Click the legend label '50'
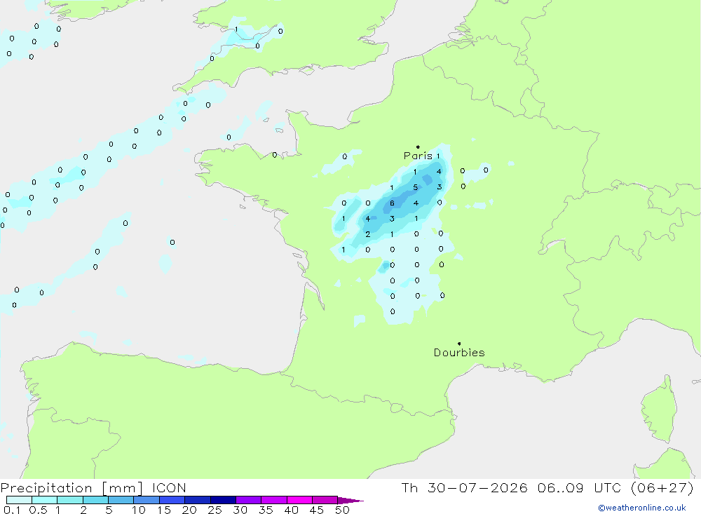 coord(342,510)
